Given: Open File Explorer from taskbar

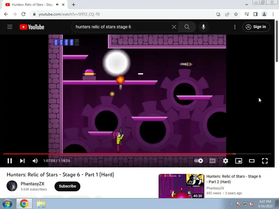Looking at the screenshot, I should 41,204.
